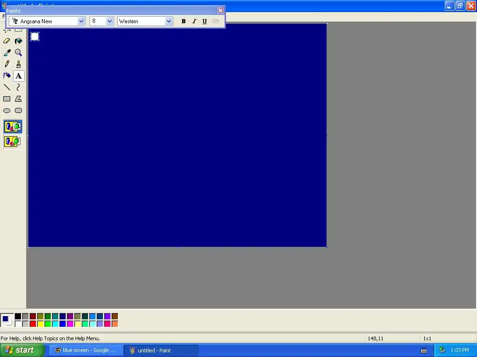Image resolution: width=477 pixels, height=357 pixels.
Task: Pick the bright red color swatch
Action: (33, 324)
